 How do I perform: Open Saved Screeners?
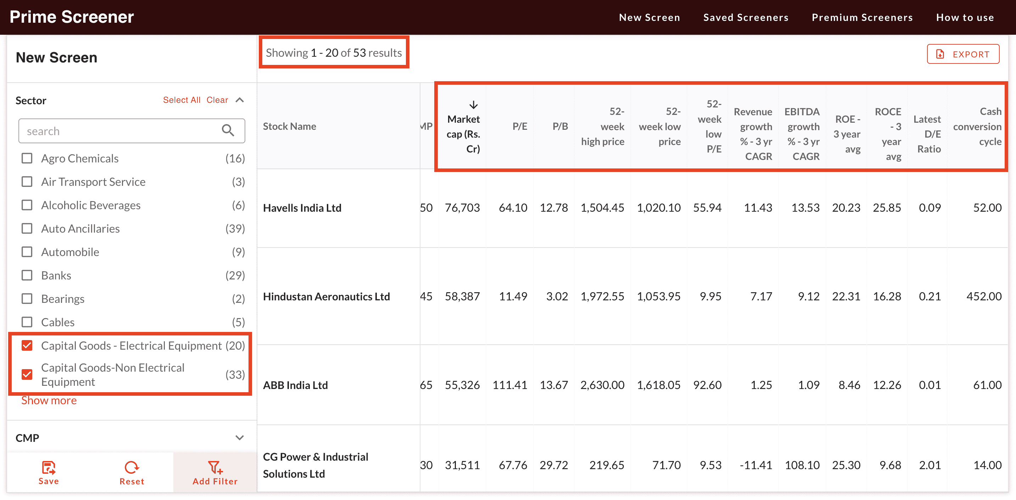746,17
